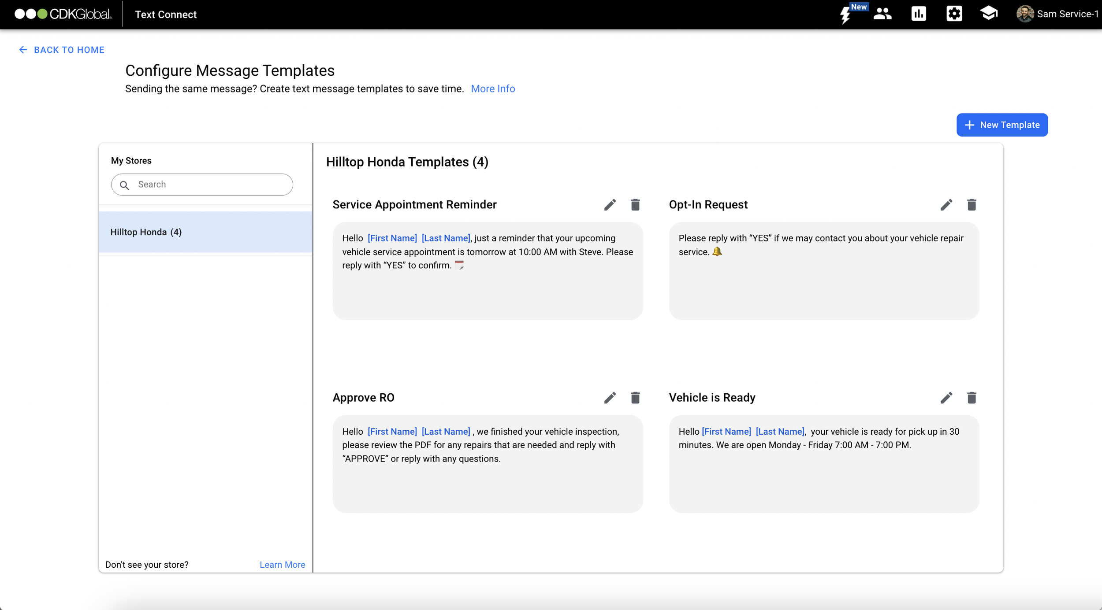This screenshot has height=610, width=1102.
Task: Go back via Back to Home link
Action: (62, 50)
